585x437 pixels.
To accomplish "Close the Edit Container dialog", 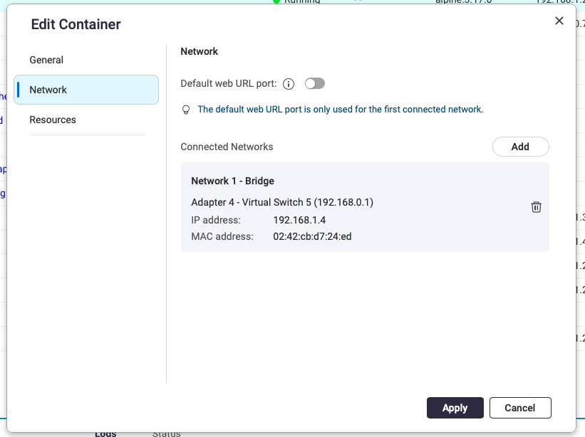I will click(559, 21).
